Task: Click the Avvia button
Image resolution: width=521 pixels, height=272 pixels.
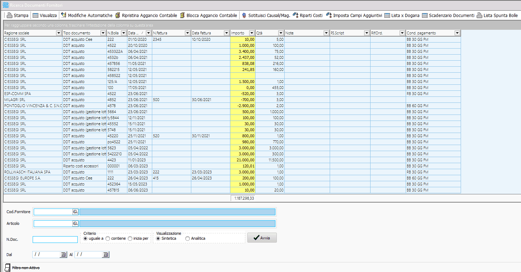Action: 262,238
